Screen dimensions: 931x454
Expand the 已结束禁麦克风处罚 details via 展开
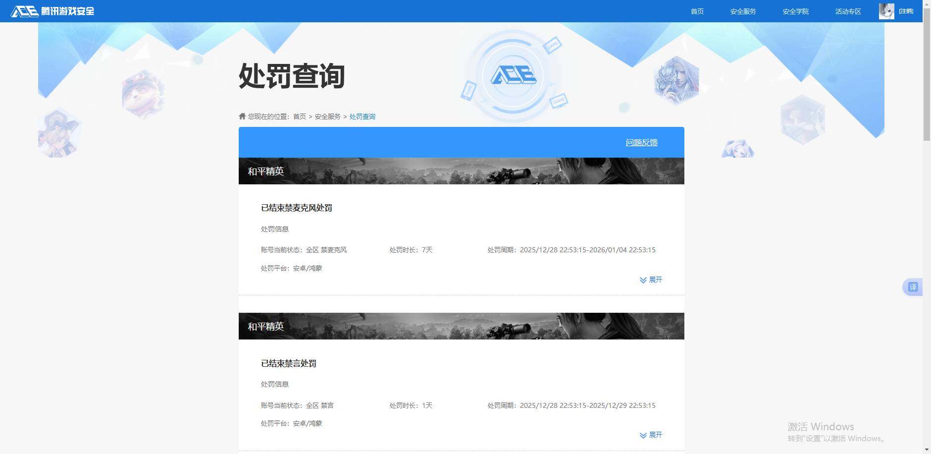pos(655,280)
